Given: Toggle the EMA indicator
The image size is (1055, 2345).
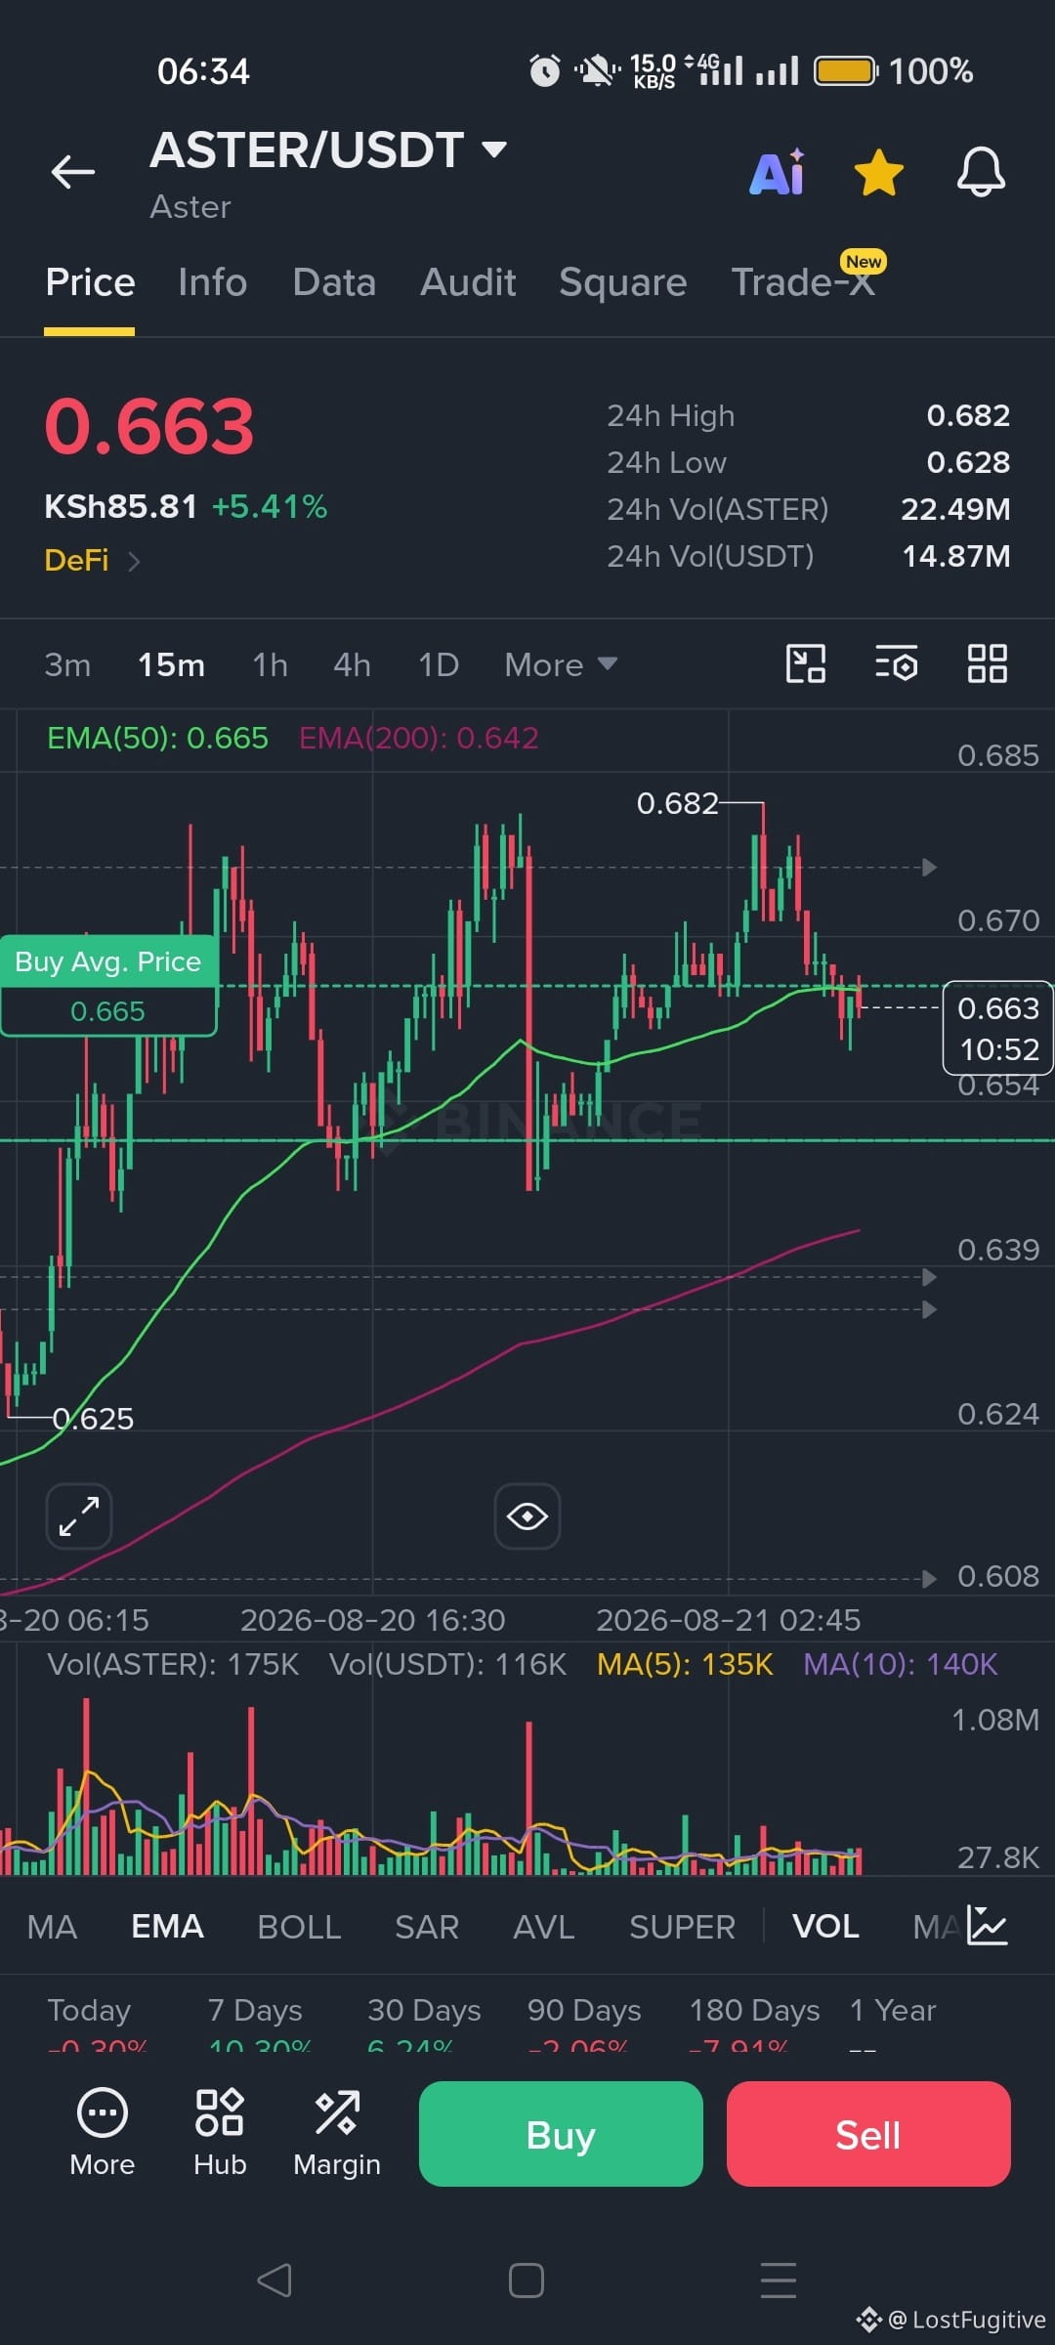Looking at the screenshot, I should (167, 1927).
